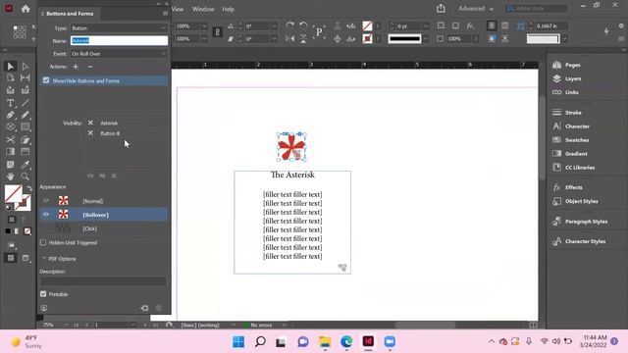Screen dimensions: 628x353
Task: Select the Buttons and Forms tab
Action: click(70, 14)
